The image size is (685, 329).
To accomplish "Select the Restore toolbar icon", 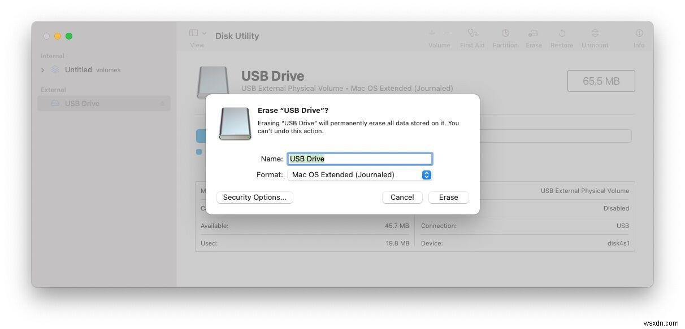I will tap(562, 34).
